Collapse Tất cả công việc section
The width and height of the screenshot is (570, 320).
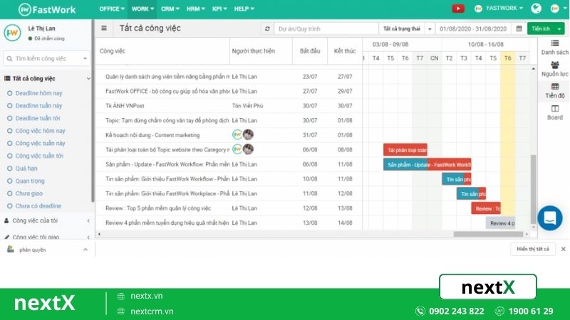point(88,78)
